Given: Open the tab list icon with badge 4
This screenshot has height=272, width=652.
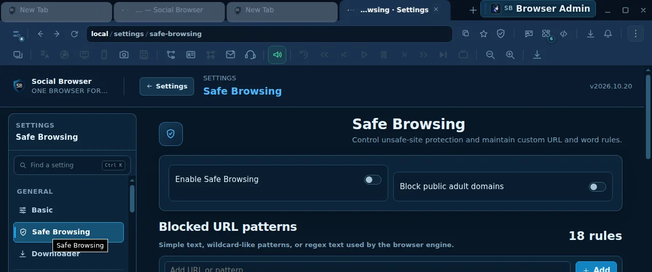Looking at the screenshot, I should [x=17, y=34].
